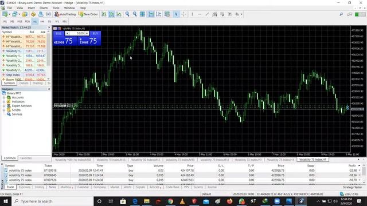Open the shapes tool dropdown arrow

(x=241, y=14)
